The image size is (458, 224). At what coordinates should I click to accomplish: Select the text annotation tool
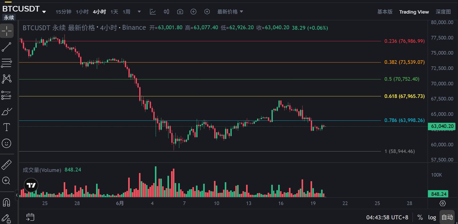point(6,127)
